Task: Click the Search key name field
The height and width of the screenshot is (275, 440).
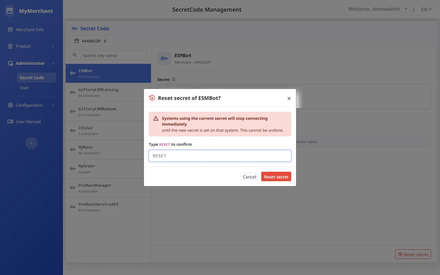Action: click(x=113, y=55)
